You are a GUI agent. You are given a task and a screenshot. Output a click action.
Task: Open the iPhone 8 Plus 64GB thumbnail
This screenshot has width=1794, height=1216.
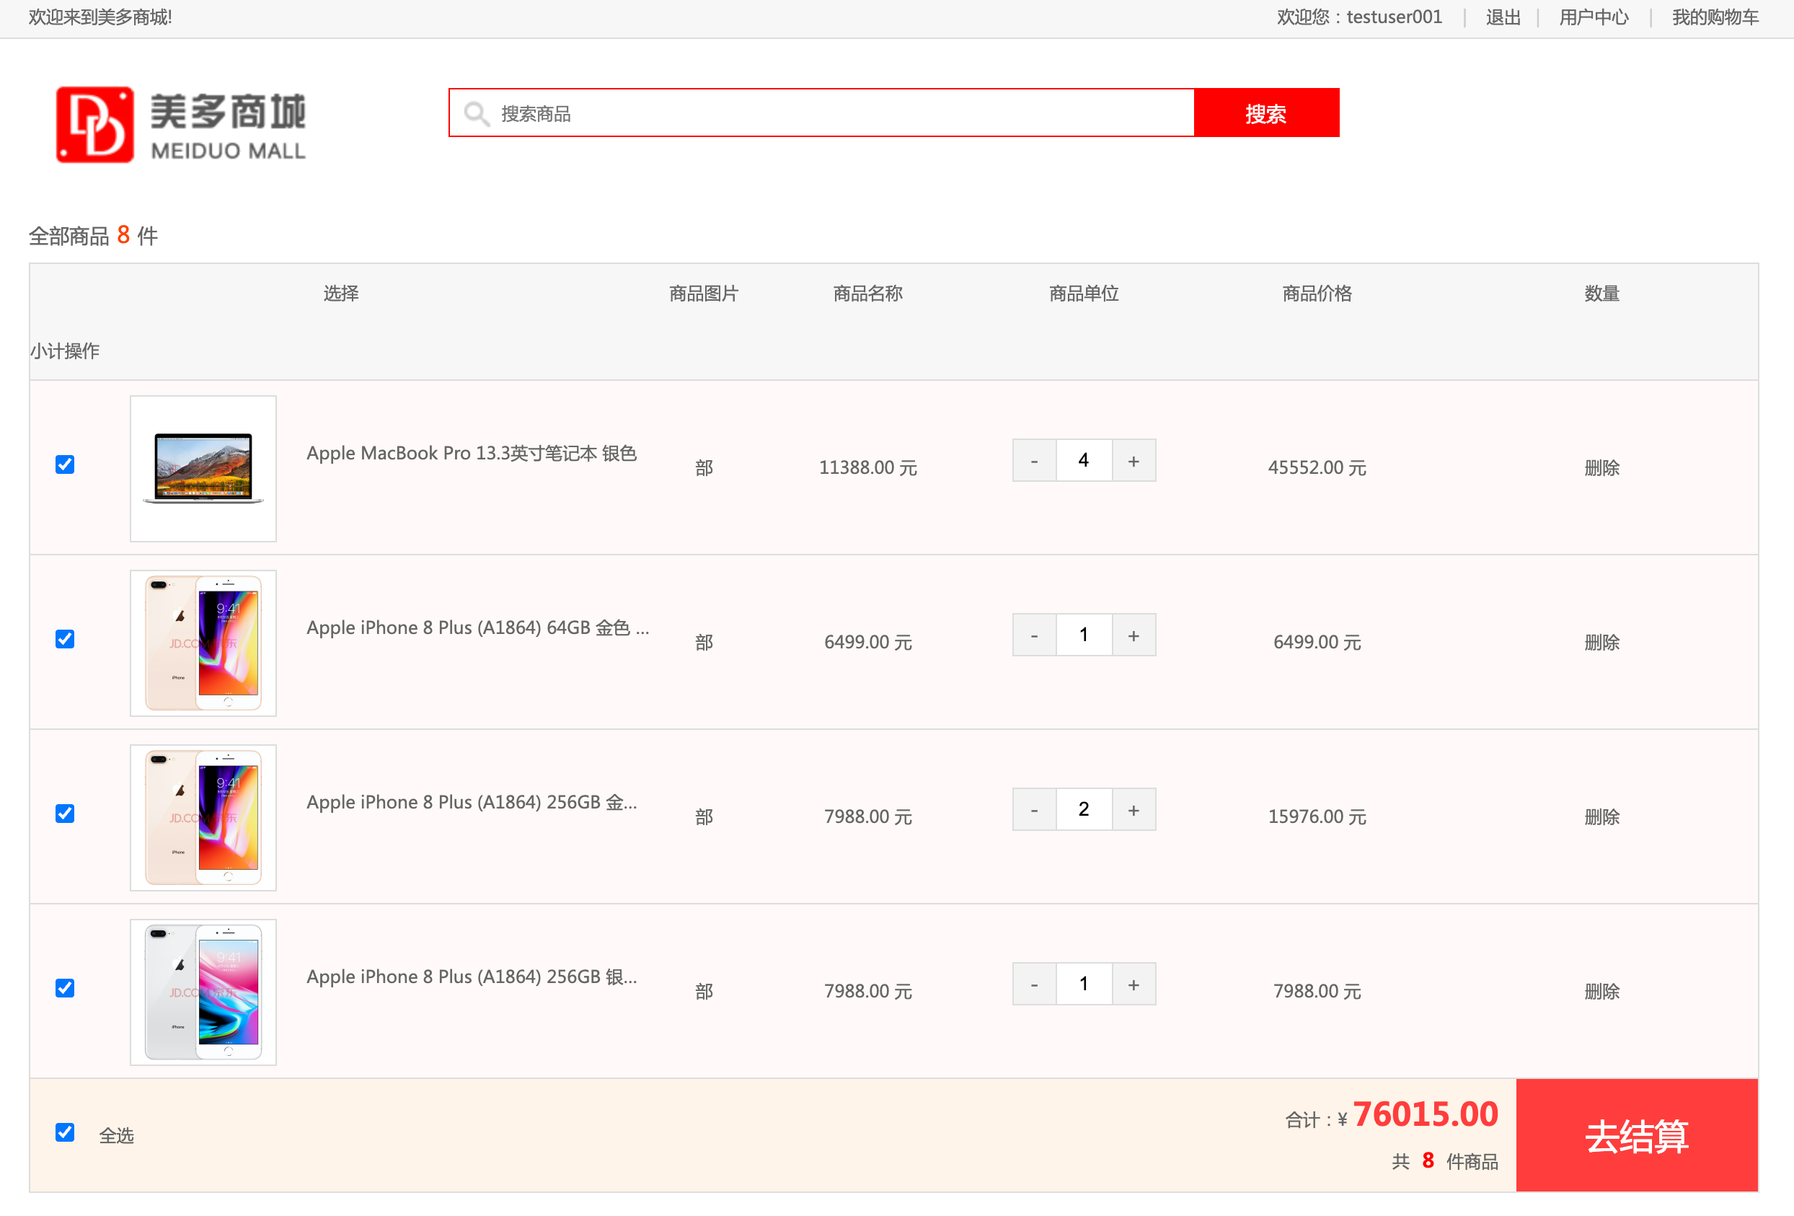click(203, 643)
